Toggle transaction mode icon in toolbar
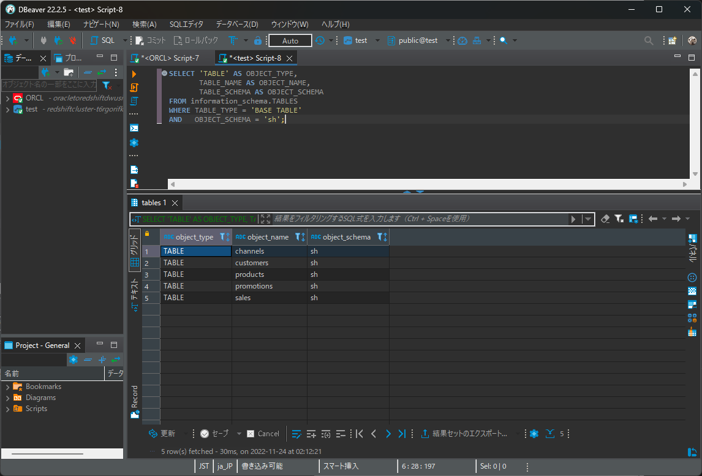702x476 pixels. (233, 40)
